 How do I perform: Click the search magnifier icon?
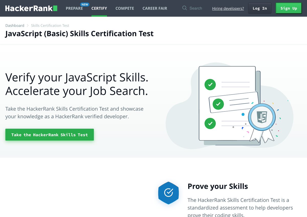(184, 8)
